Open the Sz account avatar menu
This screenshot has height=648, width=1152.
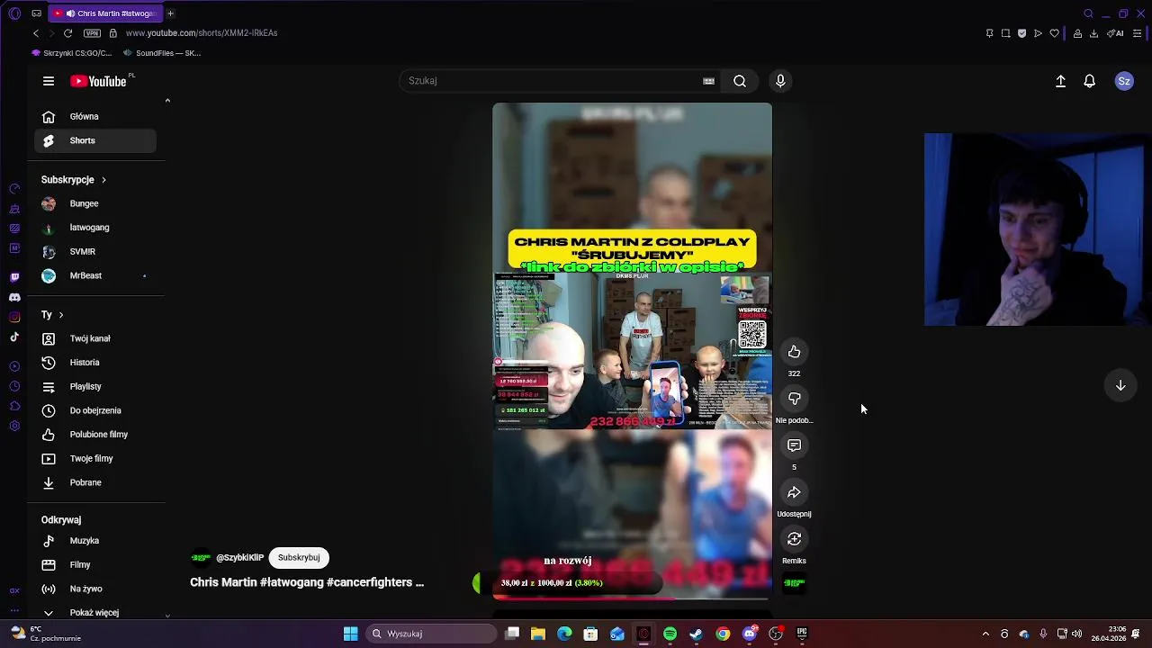point(1124,81)
